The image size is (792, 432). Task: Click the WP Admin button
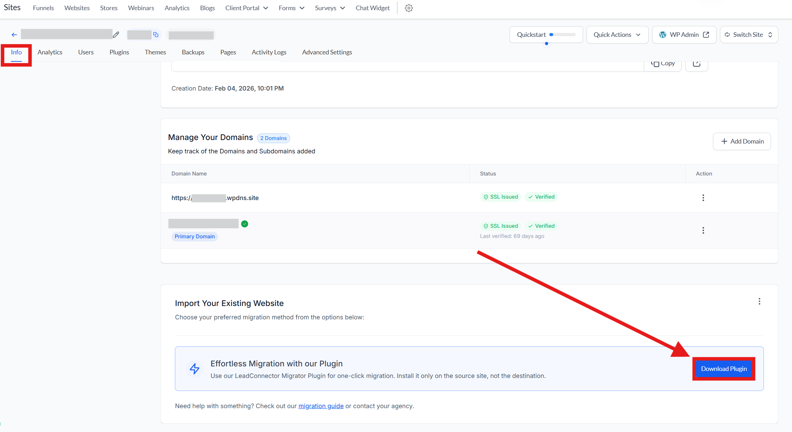(x=683, y=35)
